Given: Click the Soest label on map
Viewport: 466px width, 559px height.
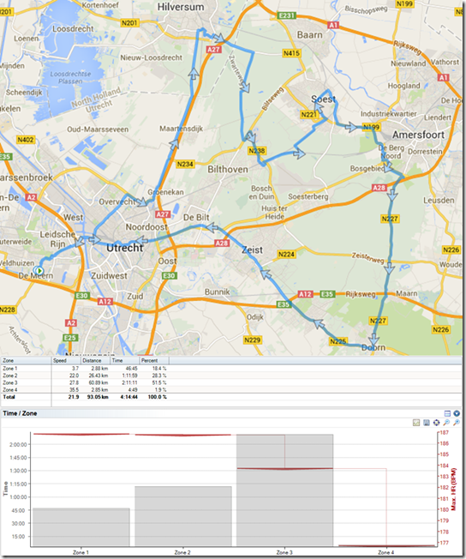Looking at the screenshot, I should point(324,99).
